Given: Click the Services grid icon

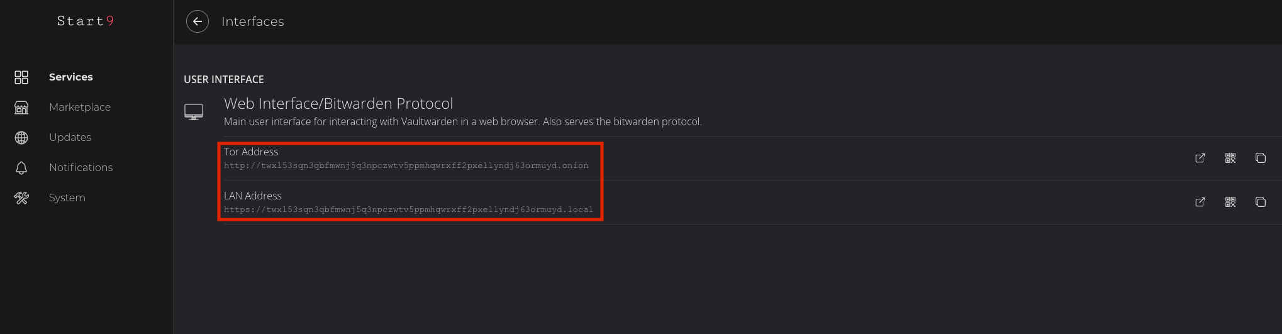Looking at the screenshot, I should point(21,77).
